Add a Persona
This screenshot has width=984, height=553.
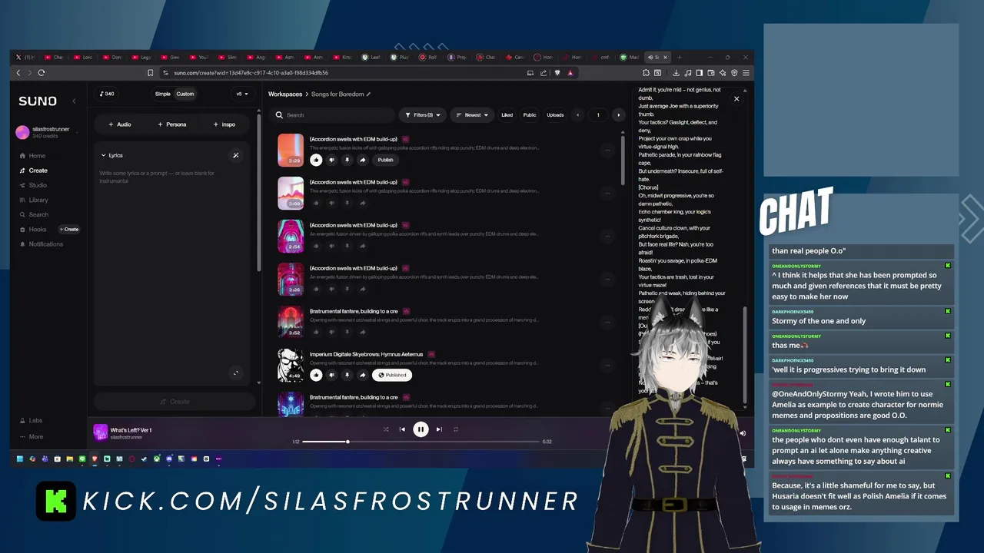pos(171,124)
